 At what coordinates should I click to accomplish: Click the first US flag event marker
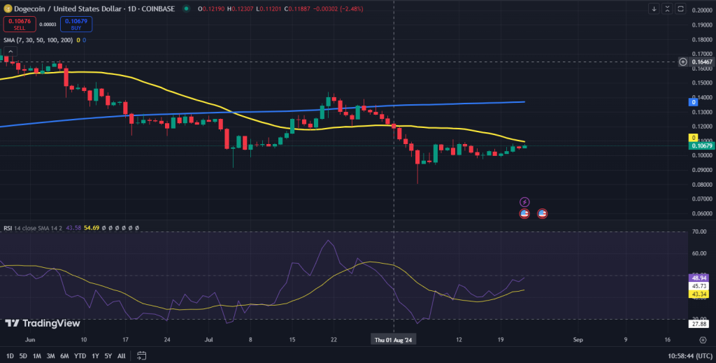[524, 213]
